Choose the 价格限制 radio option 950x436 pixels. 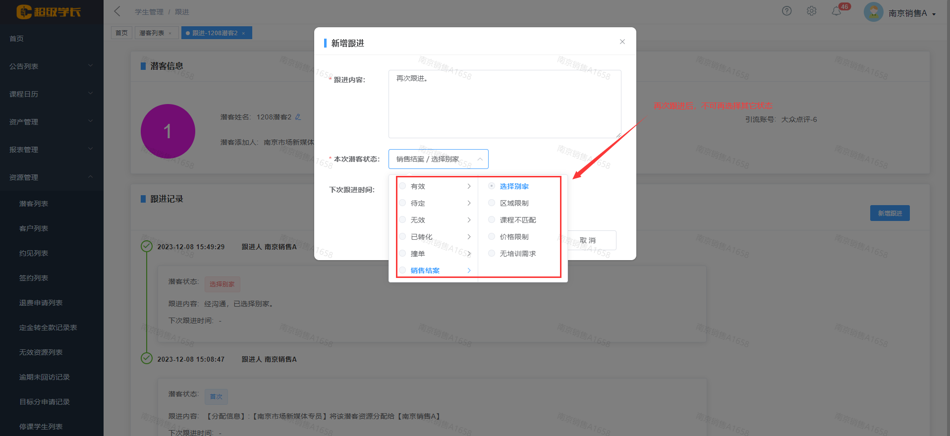(x=492, y=237)
